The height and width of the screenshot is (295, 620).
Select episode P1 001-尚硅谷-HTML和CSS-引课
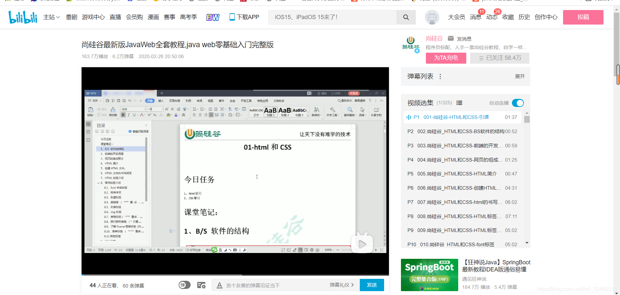click(462, 117)
